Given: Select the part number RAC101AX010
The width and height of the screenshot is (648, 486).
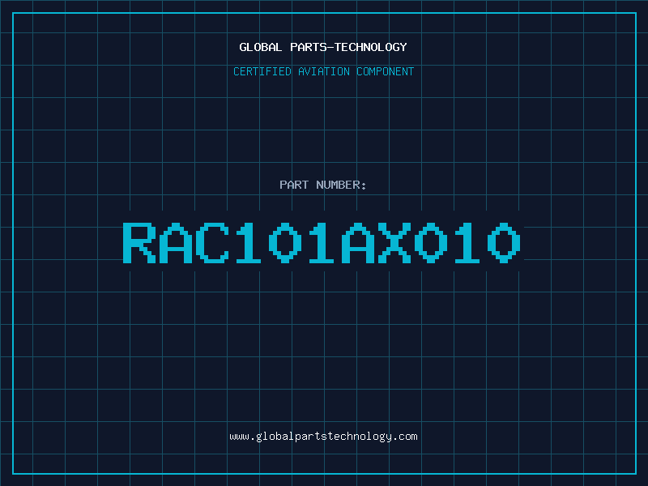Looking at the screenshot, I should 322,242.
